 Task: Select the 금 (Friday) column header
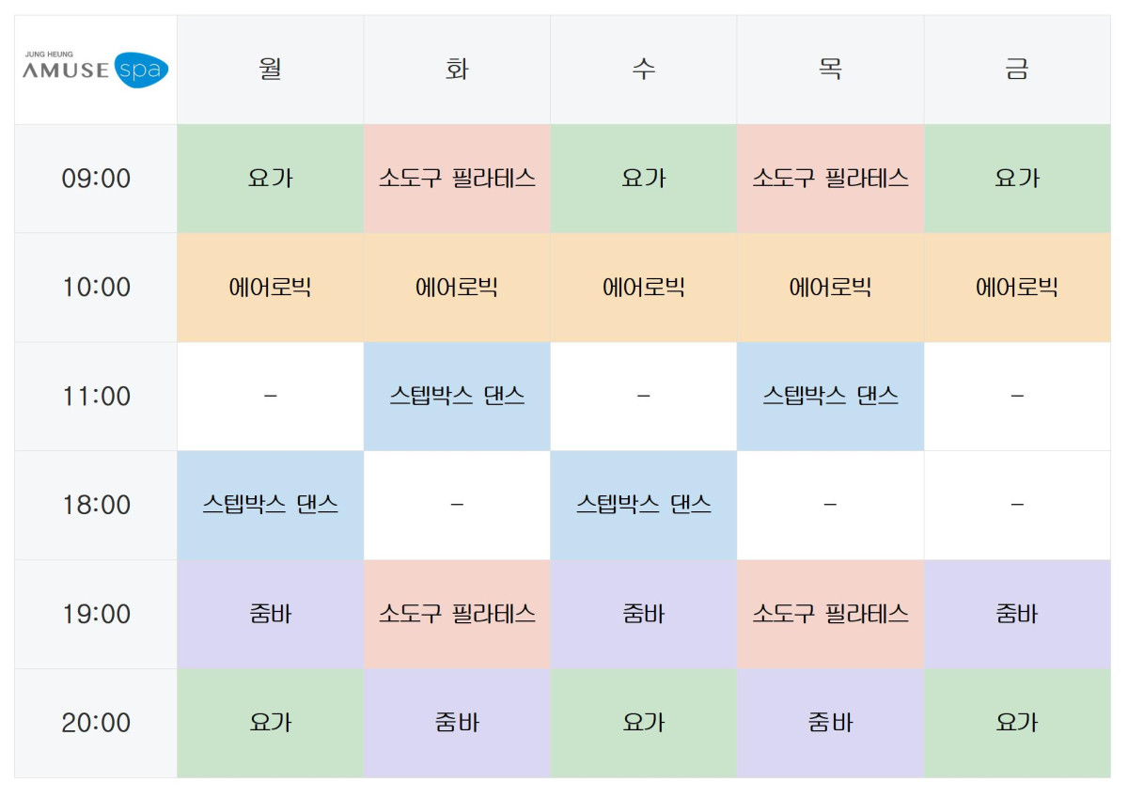coord(1016,70)
